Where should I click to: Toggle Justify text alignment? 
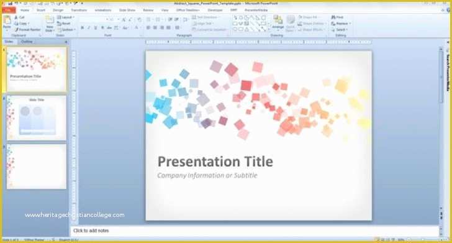[x=169, y=28]
